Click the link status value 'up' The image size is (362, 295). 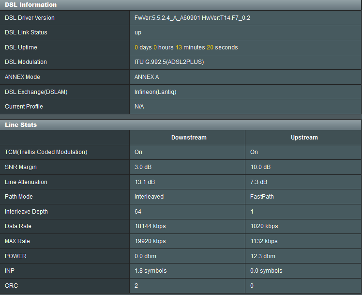(x=138, y=32)
